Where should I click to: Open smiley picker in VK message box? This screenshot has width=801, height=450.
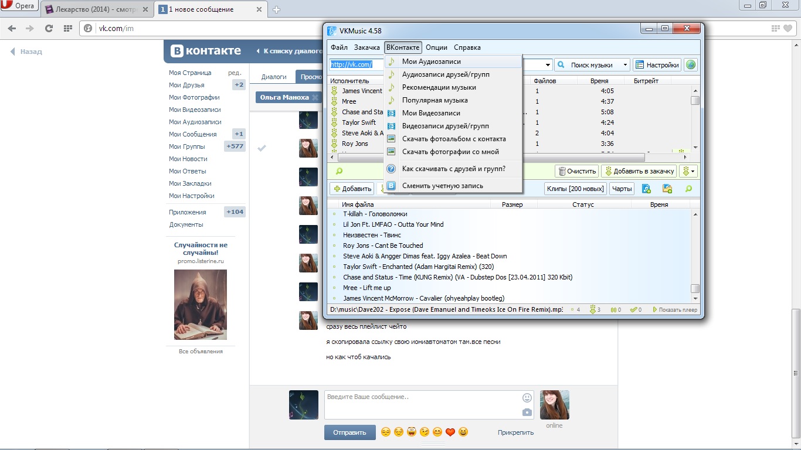(x=527, y=398)
